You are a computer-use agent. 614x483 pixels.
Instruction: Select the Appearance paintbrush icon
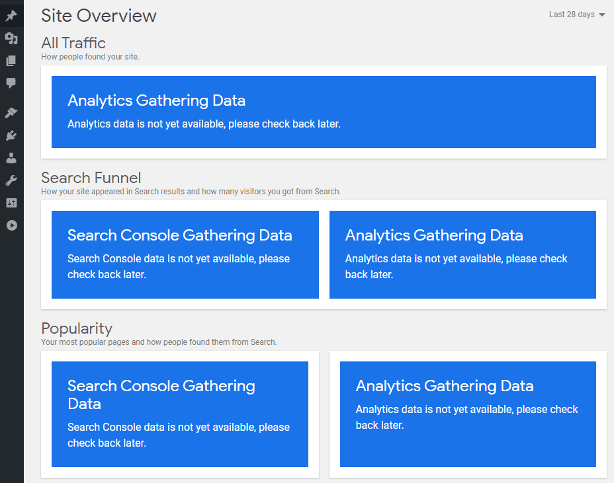[11, 112]
